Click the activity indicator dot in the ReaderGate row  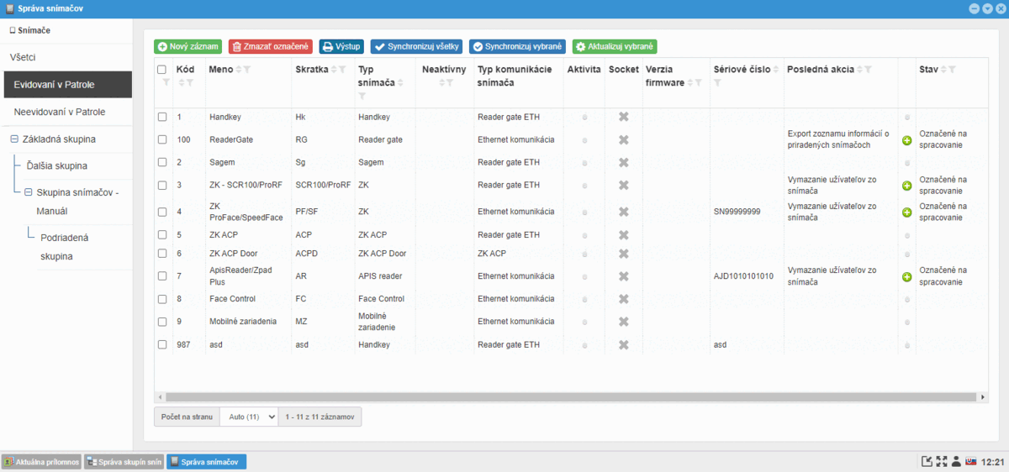pos(584,140)
